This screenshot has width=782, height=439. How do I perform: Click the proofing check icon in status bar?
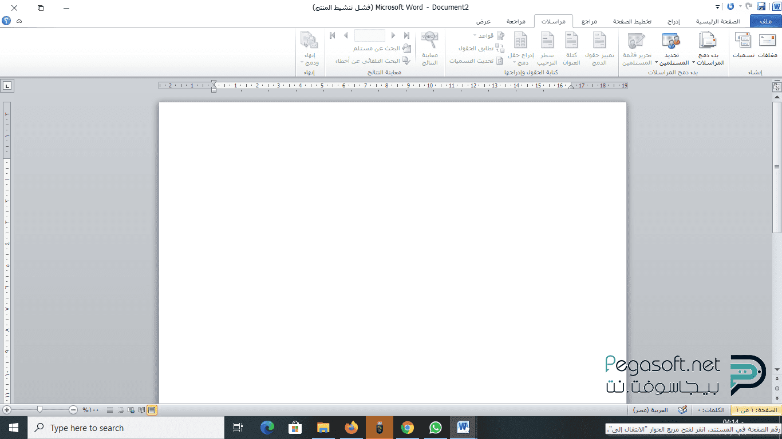(682, 410)
